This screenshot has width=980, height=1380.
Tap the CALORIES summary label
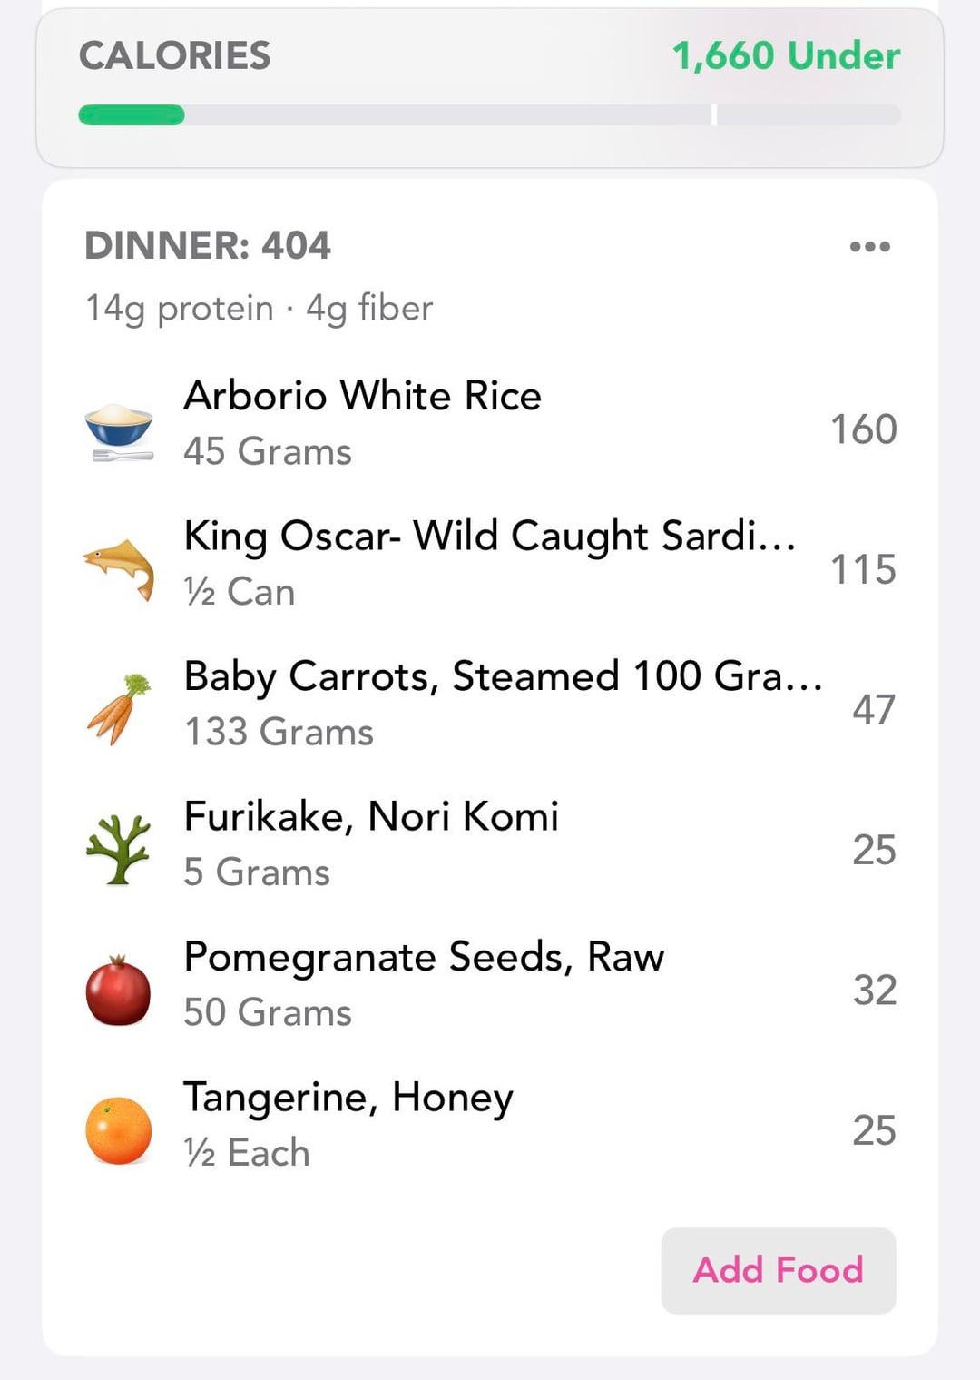(x=175, y=55)
